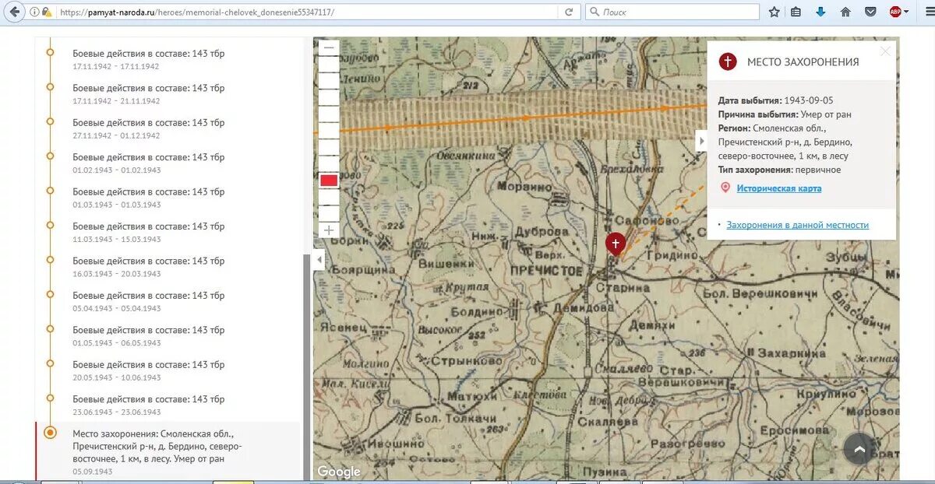Select timeline entry dated 17.11.1942 - 21.11.1942
Viewport: 935px width, 484px height.
point(149,93)
